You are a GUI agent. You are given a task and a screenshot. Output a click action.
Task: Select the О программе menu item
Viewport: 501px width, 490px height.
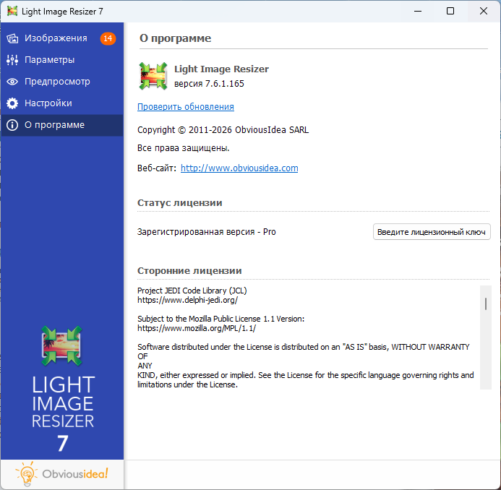click(x=54, y=125)
